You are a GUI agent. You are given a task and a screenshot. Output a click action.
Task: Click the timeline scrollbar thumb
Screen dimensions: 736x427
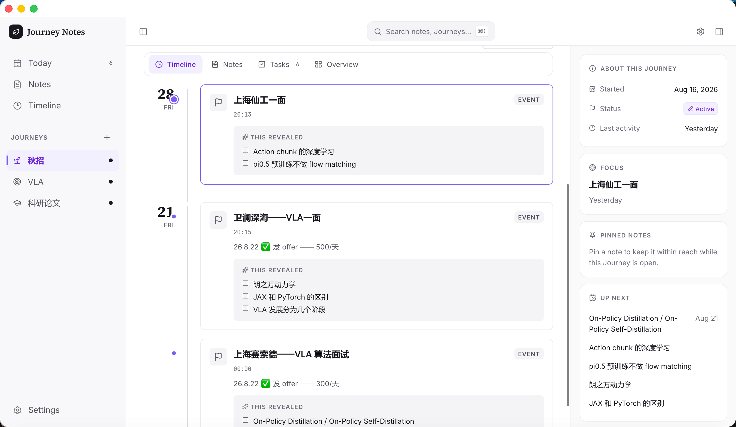click(568, 295)
